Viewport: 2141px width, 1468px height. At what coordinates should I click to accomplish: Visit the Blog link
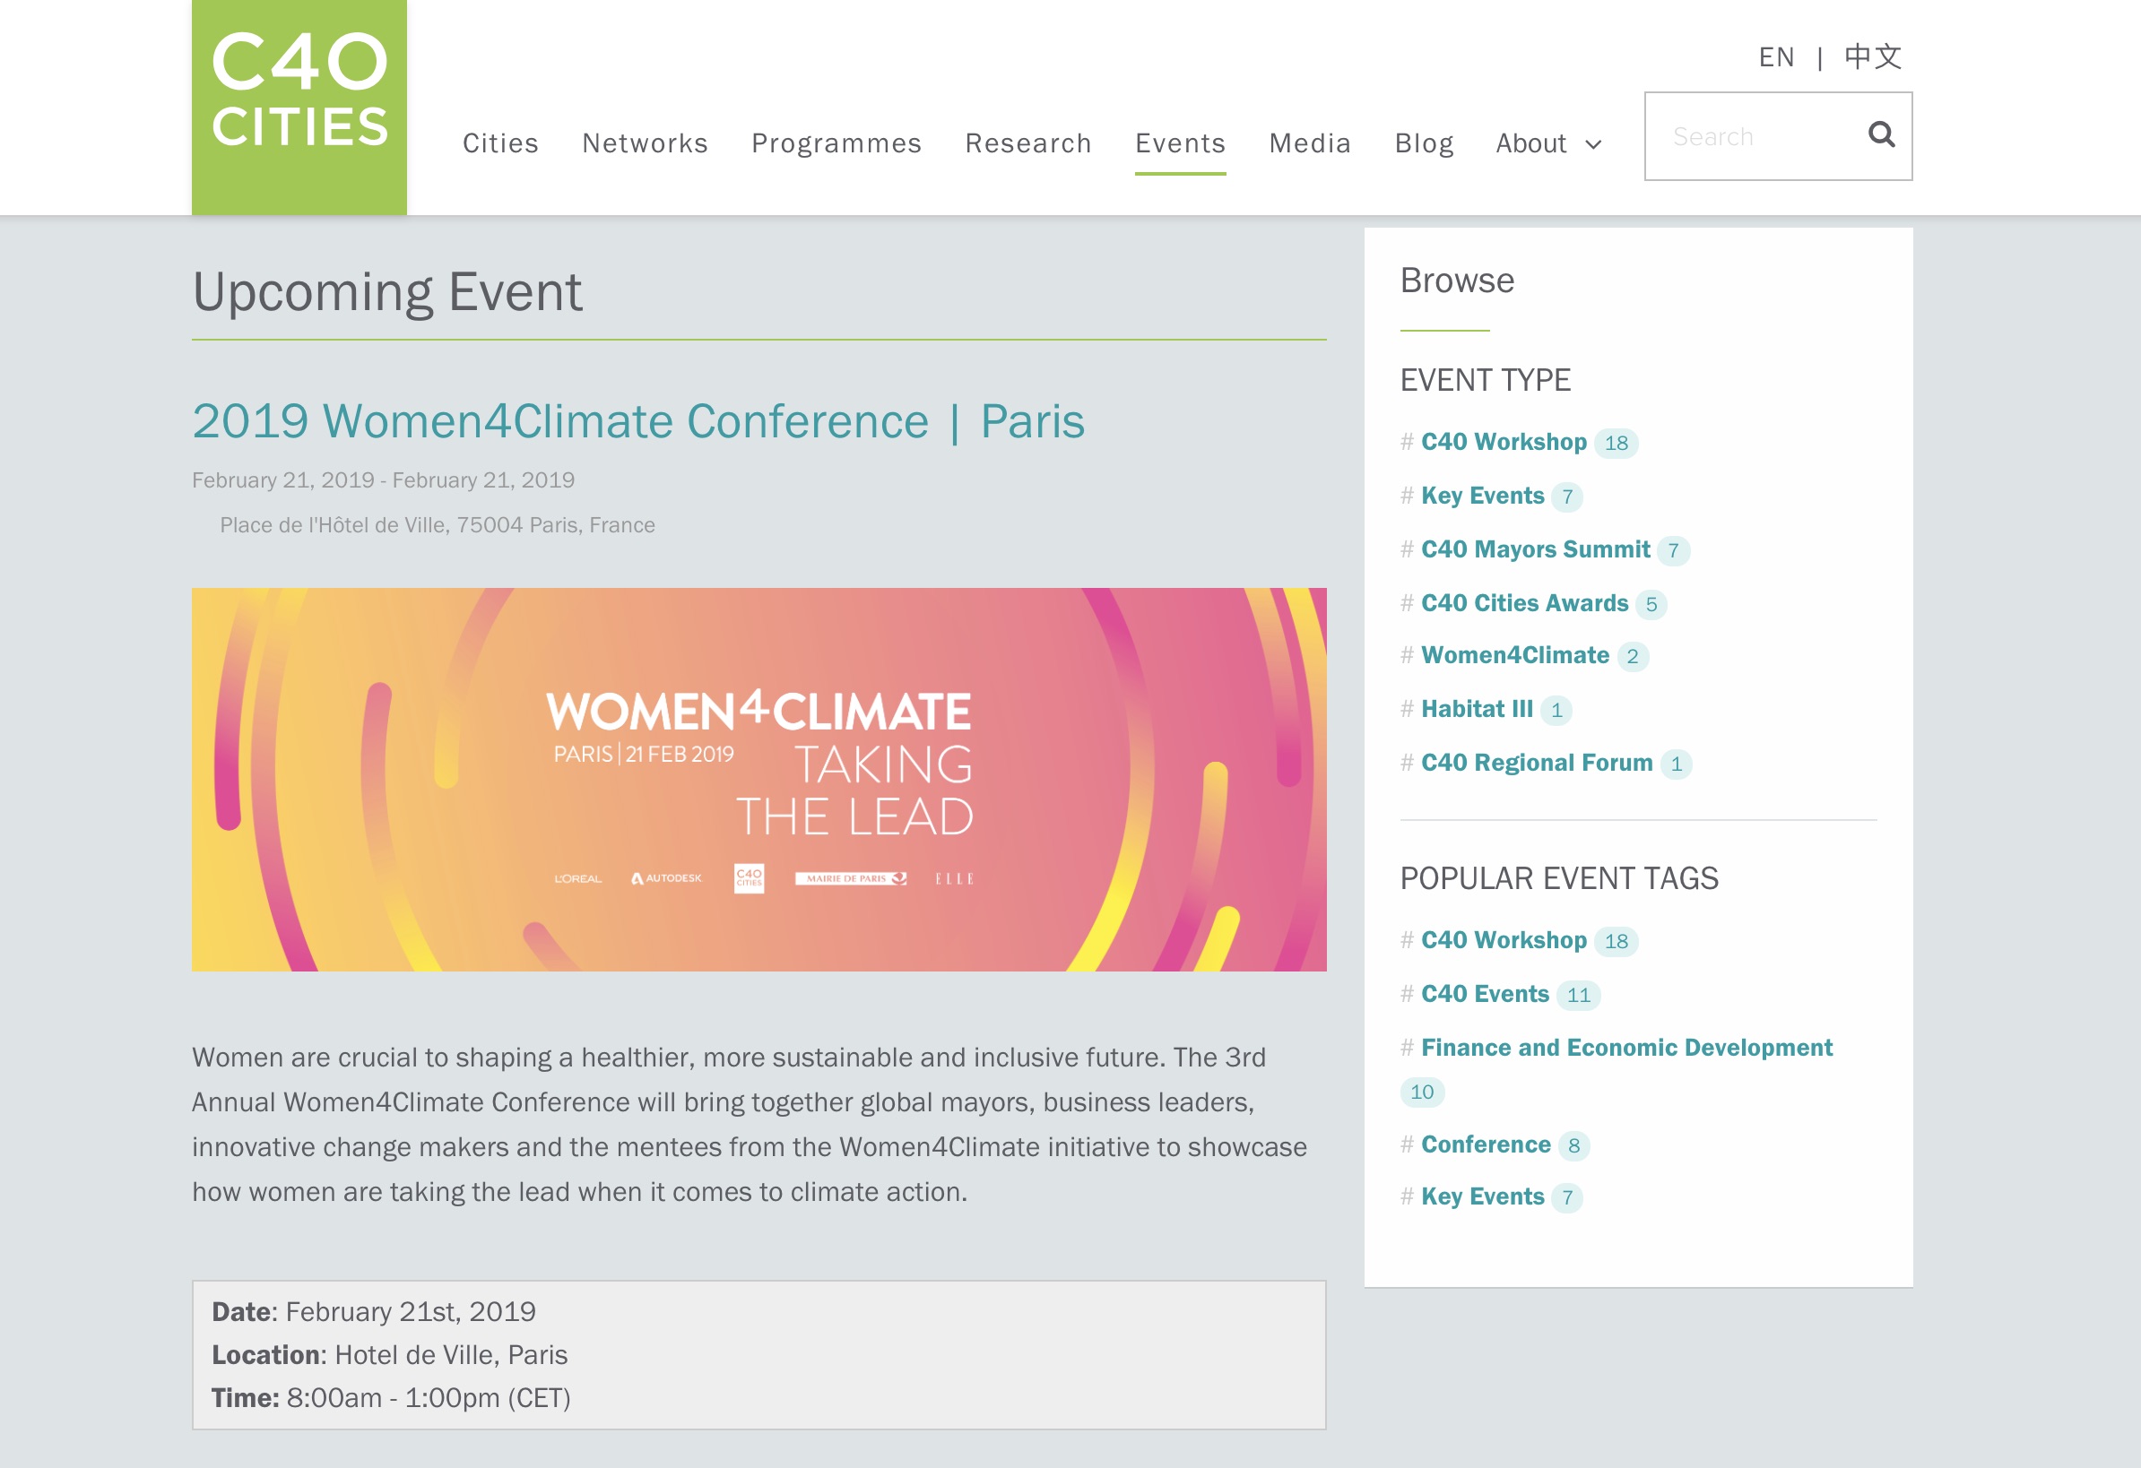point(1424,143)
